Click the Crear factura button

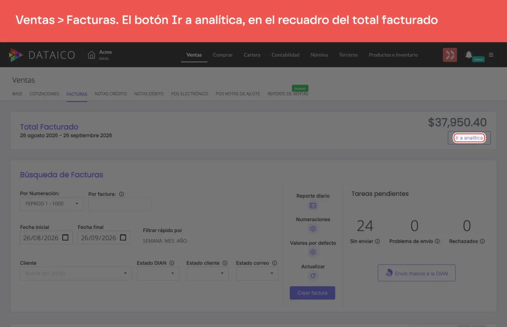pyautogui.click(x=313, y=293)
